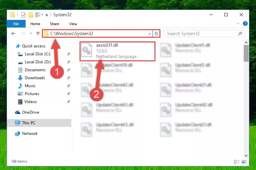Image resolution: width=256 pixels, height=170 pixels.
Task: Minimize the System32 window
Action: (x=211, y=15)
